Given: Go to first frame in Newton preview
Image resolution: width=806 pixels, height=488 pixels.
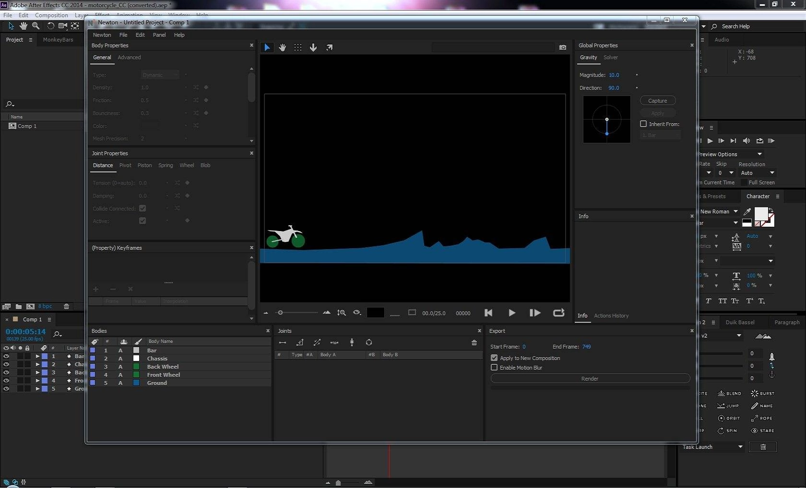Looking at the screenshot, I should [488, 313].
